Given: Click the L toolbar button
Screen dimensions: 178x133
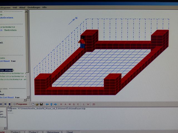Looking at the screenshot, I should 84,104.
